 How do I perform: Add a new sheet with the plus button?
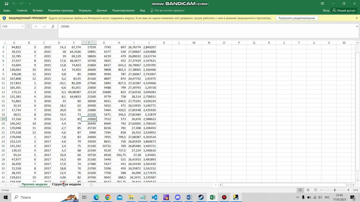coord(91,185)
